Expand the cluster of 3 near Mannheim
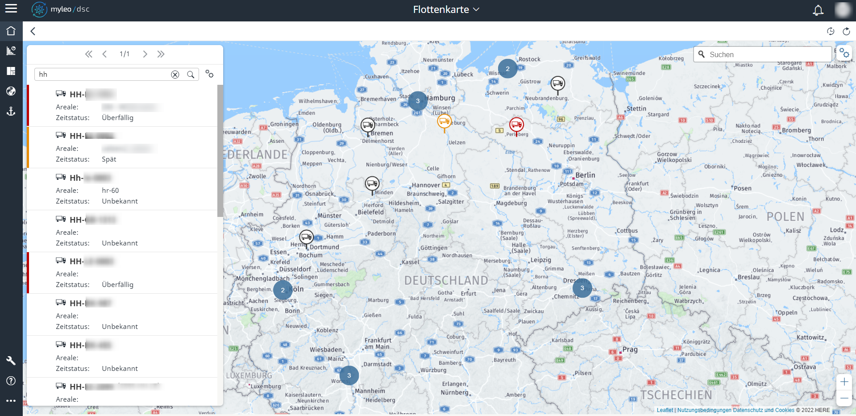Viewport: 856px width, 416px height. [349, 375]
